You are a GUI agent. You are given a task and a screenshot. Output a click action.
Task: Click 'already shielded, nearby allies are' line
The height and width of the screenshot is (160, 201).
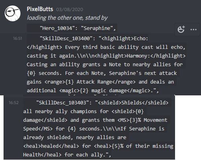coord(75,137)
